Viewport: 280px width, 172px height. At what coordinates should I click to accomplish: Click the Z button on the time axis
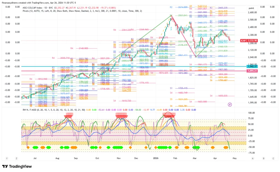[17, 158]
